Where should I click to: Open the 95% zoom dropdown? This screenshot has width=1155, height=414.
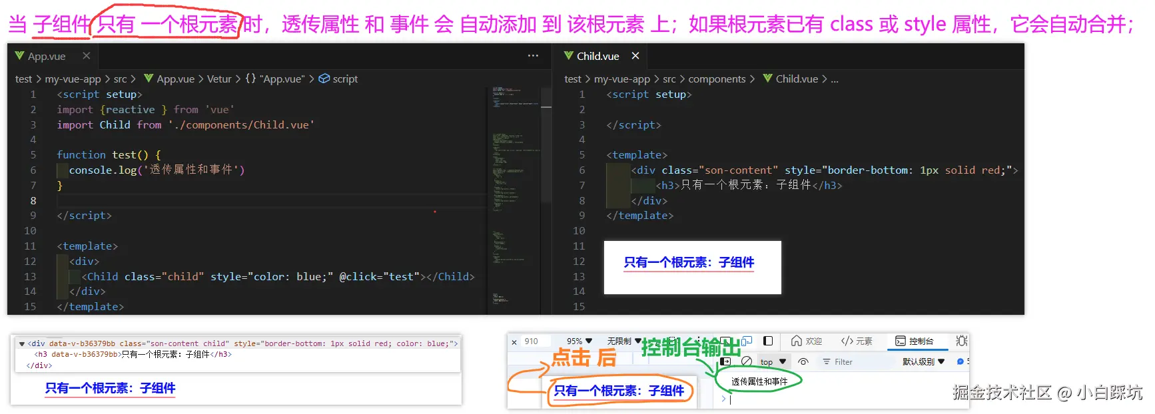click(579, 341)
